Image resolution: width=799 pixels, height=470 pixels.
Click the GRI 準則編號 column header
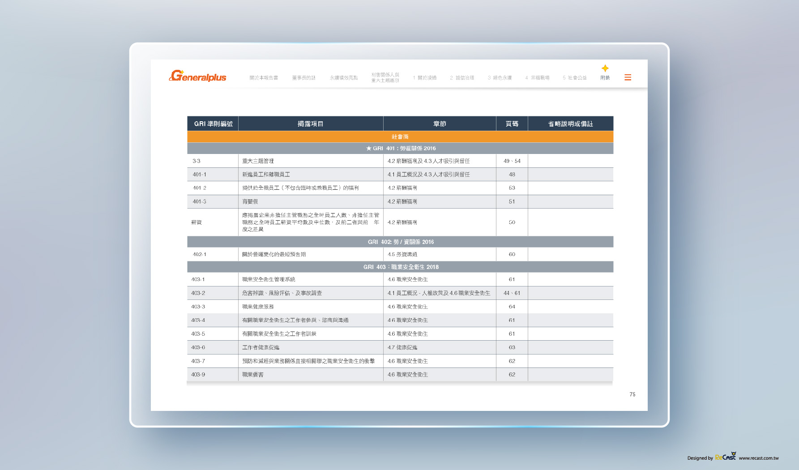[213, 124]
